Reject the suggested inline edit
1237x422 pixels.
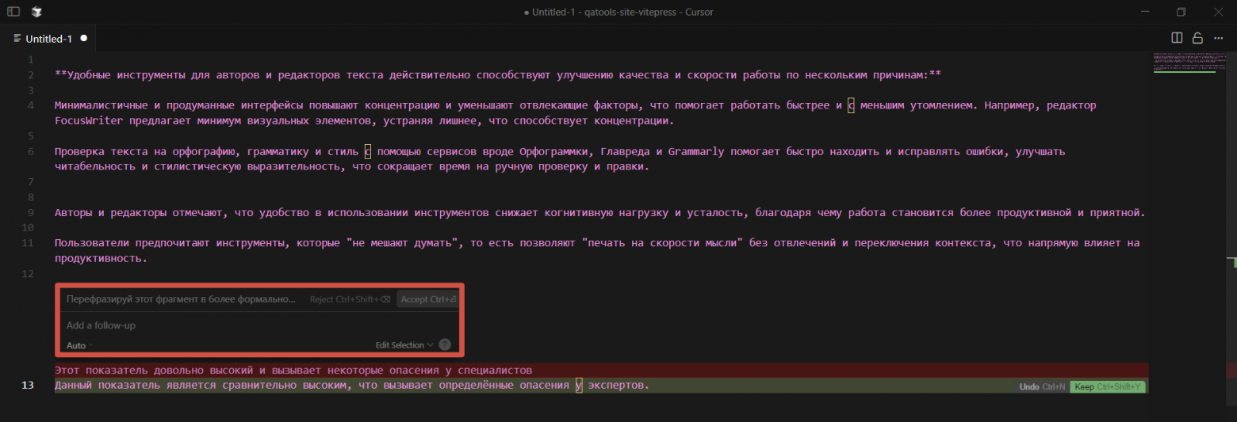click(x=349, y=299)
